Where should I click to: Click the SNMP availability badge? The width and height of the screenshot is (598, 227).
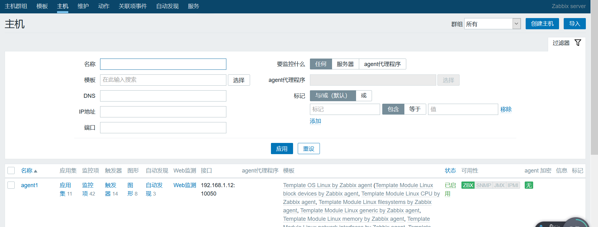[484, 185]
